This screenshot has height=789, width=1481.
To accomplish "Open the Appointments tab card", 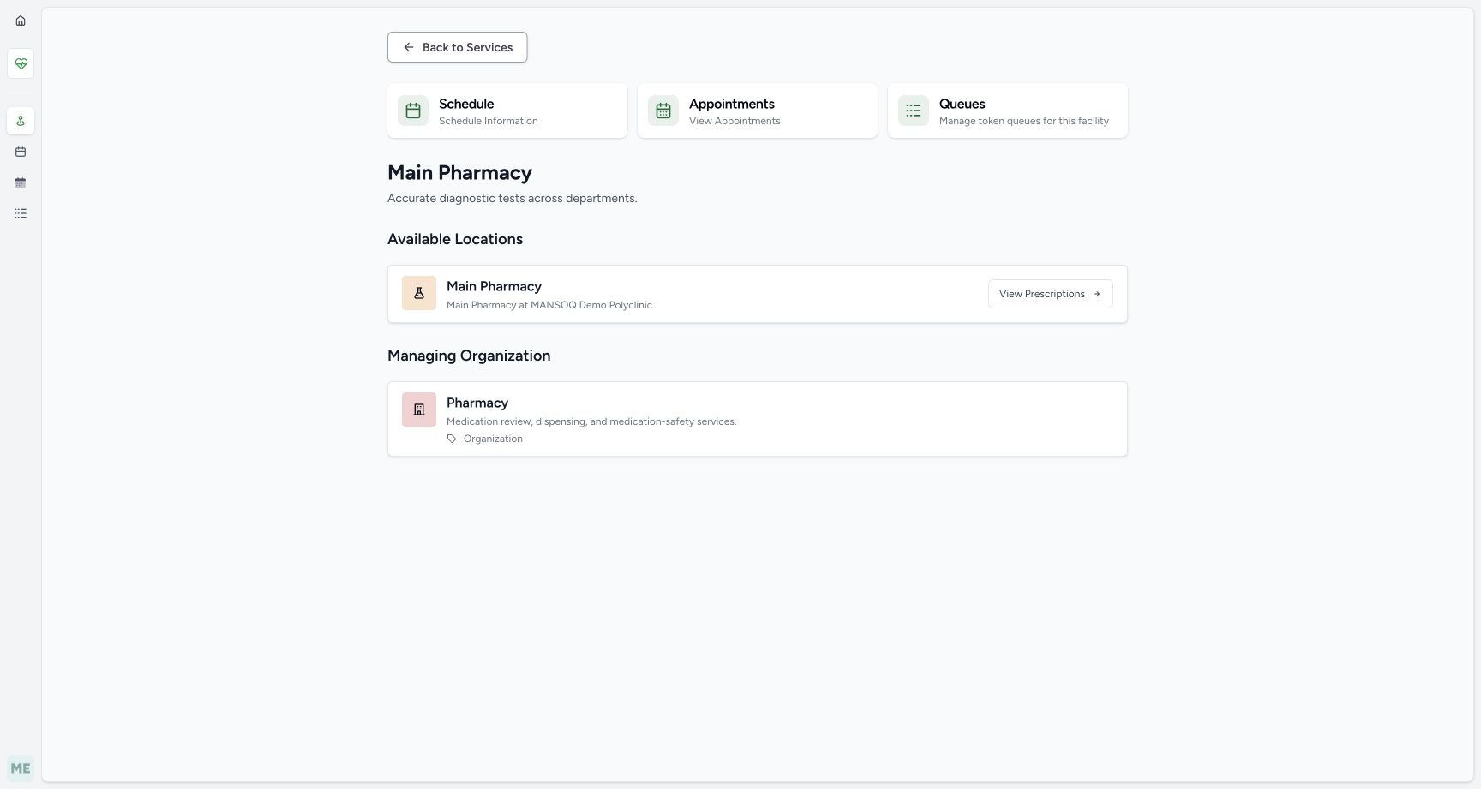I will coord(758,111).
